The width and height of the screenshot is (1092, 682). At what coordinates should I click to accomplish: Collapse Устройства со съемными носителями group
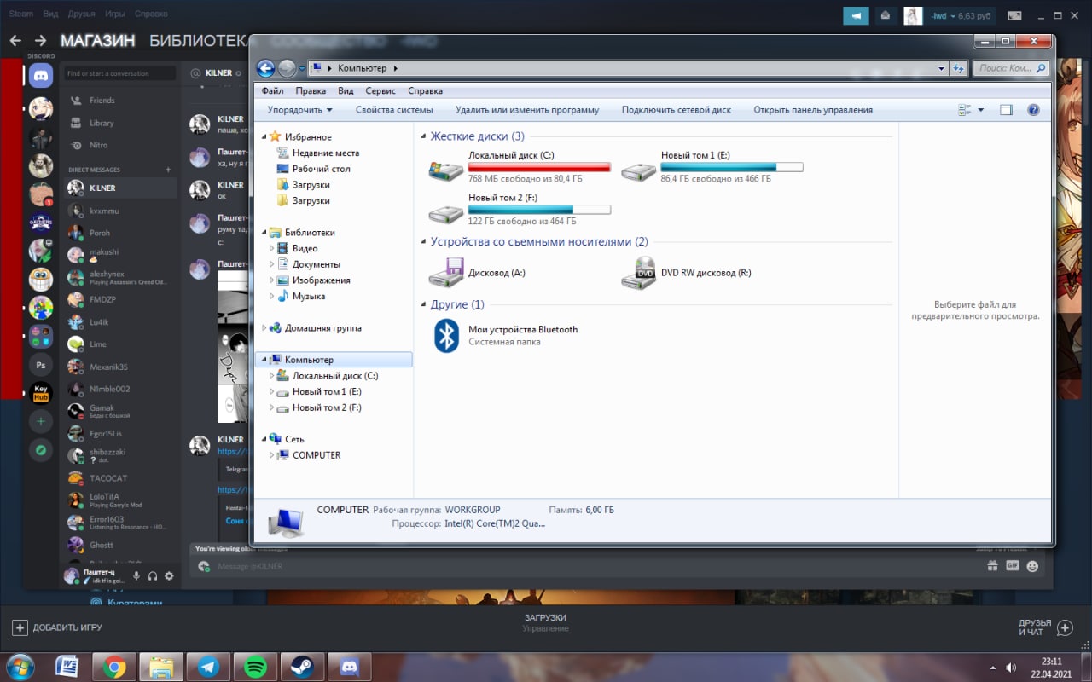(x=424, y=242)
